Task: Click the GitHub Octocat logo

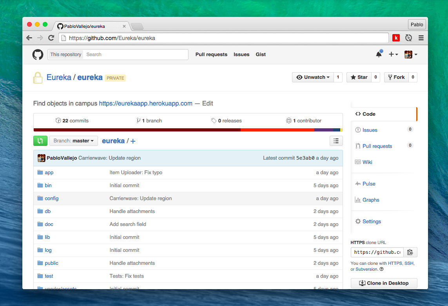Action: click(38, 55)
